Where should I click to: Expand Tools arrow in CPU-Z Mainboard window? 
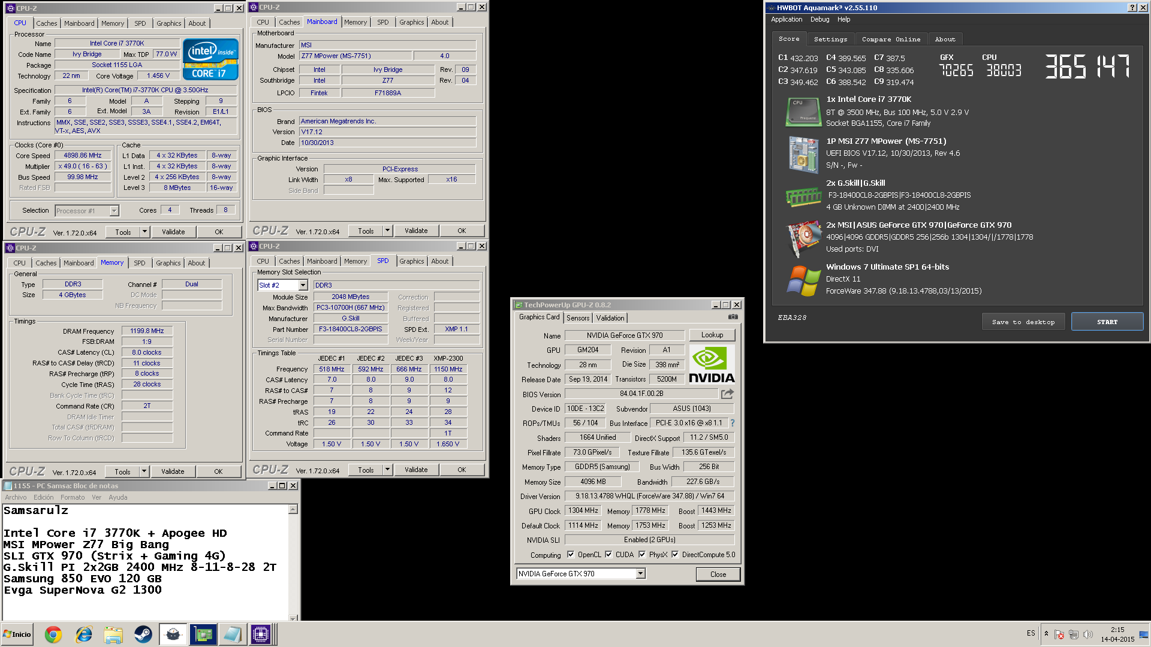[387, 231]
